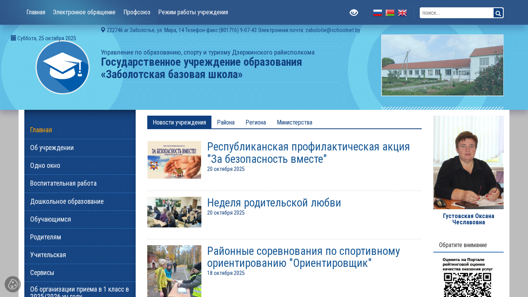The height and width of the screenshot is (297, 528).
Task: Open the Министерства news tab
Action: point(295,122)
